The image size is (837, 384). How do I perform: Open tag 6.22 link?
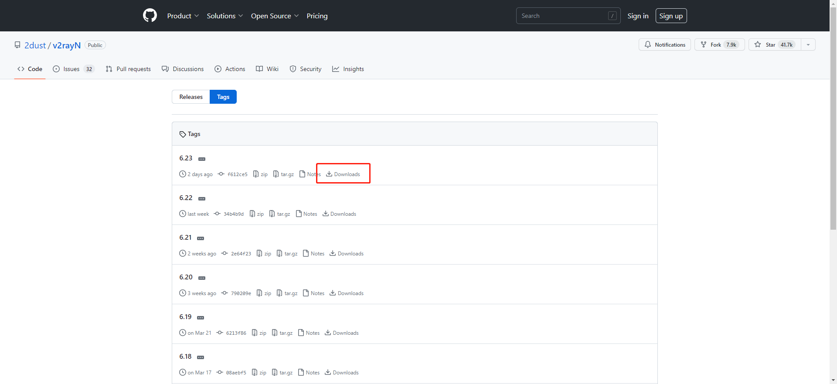[186, 198]
